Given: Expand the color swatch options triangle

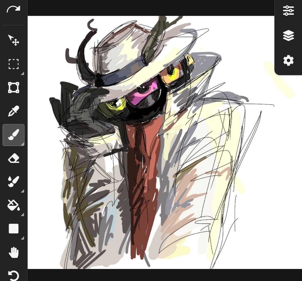Looking at the screenshot, I should tap(23, 238).
